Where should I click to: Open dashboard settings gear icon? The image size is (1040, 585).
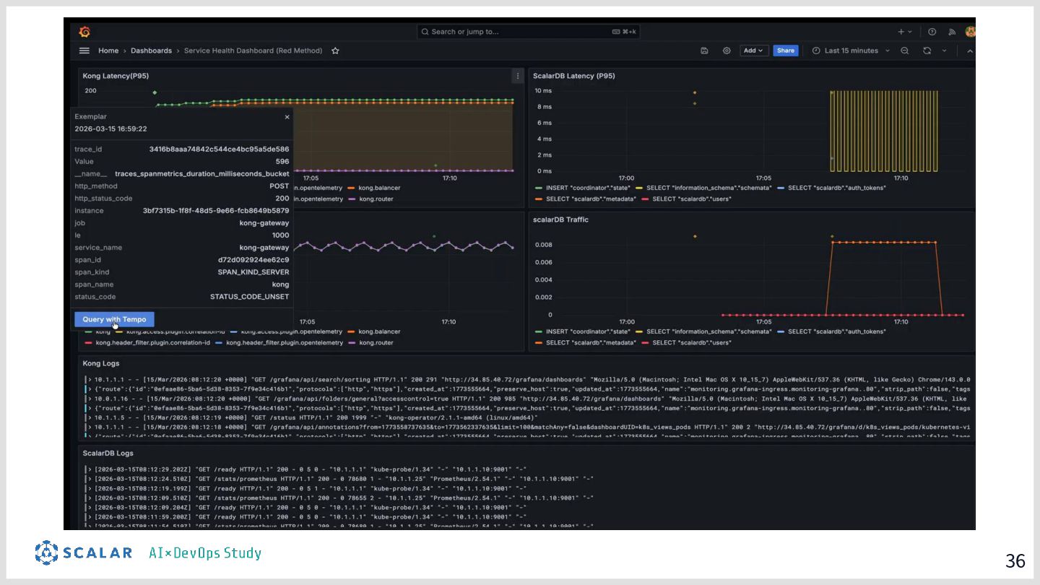727,51
